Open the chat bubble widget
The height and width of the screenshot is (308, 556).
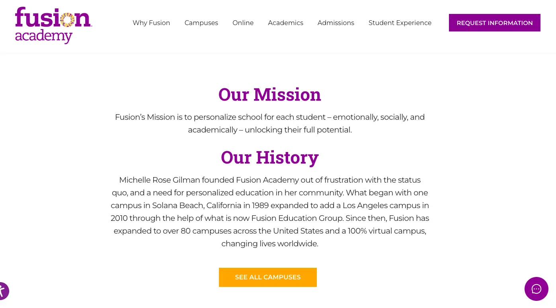click(x=536, y=289)
